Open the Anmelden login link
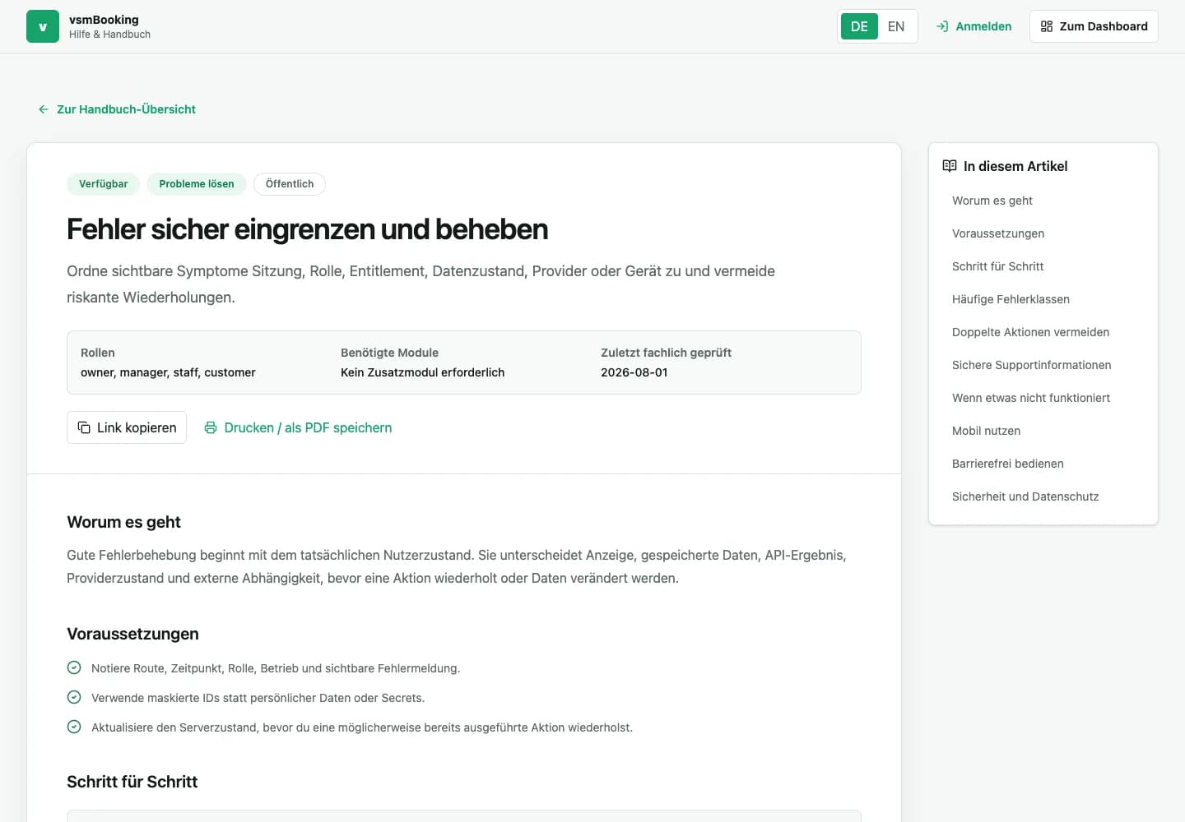 coord(974,26)
